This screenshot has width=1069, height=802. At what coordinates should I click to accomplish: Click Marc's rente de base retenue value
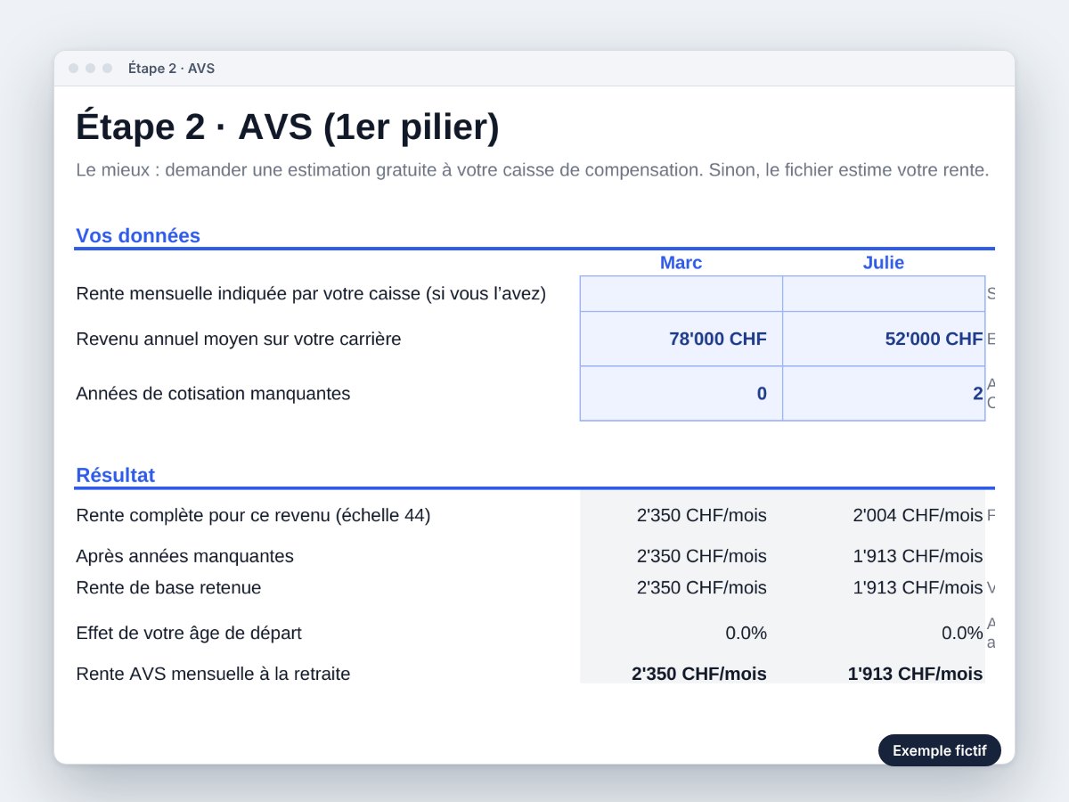tap(702, 587)
